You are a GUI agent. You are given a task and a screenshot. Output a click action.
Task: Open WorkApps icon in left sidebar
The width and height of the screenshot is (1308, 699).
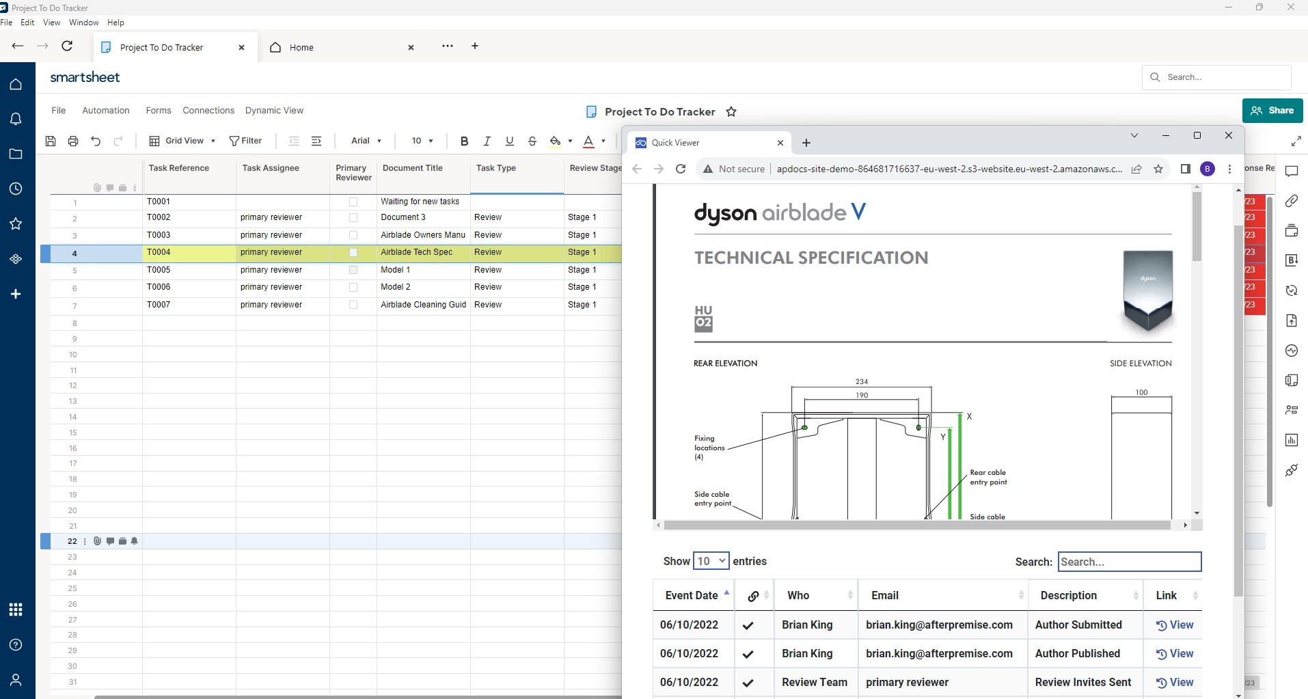(x=16, y=259)
